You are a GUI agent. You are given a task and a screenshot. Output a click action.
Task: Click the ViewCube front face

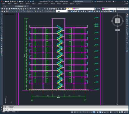click(x=117, y=21)
